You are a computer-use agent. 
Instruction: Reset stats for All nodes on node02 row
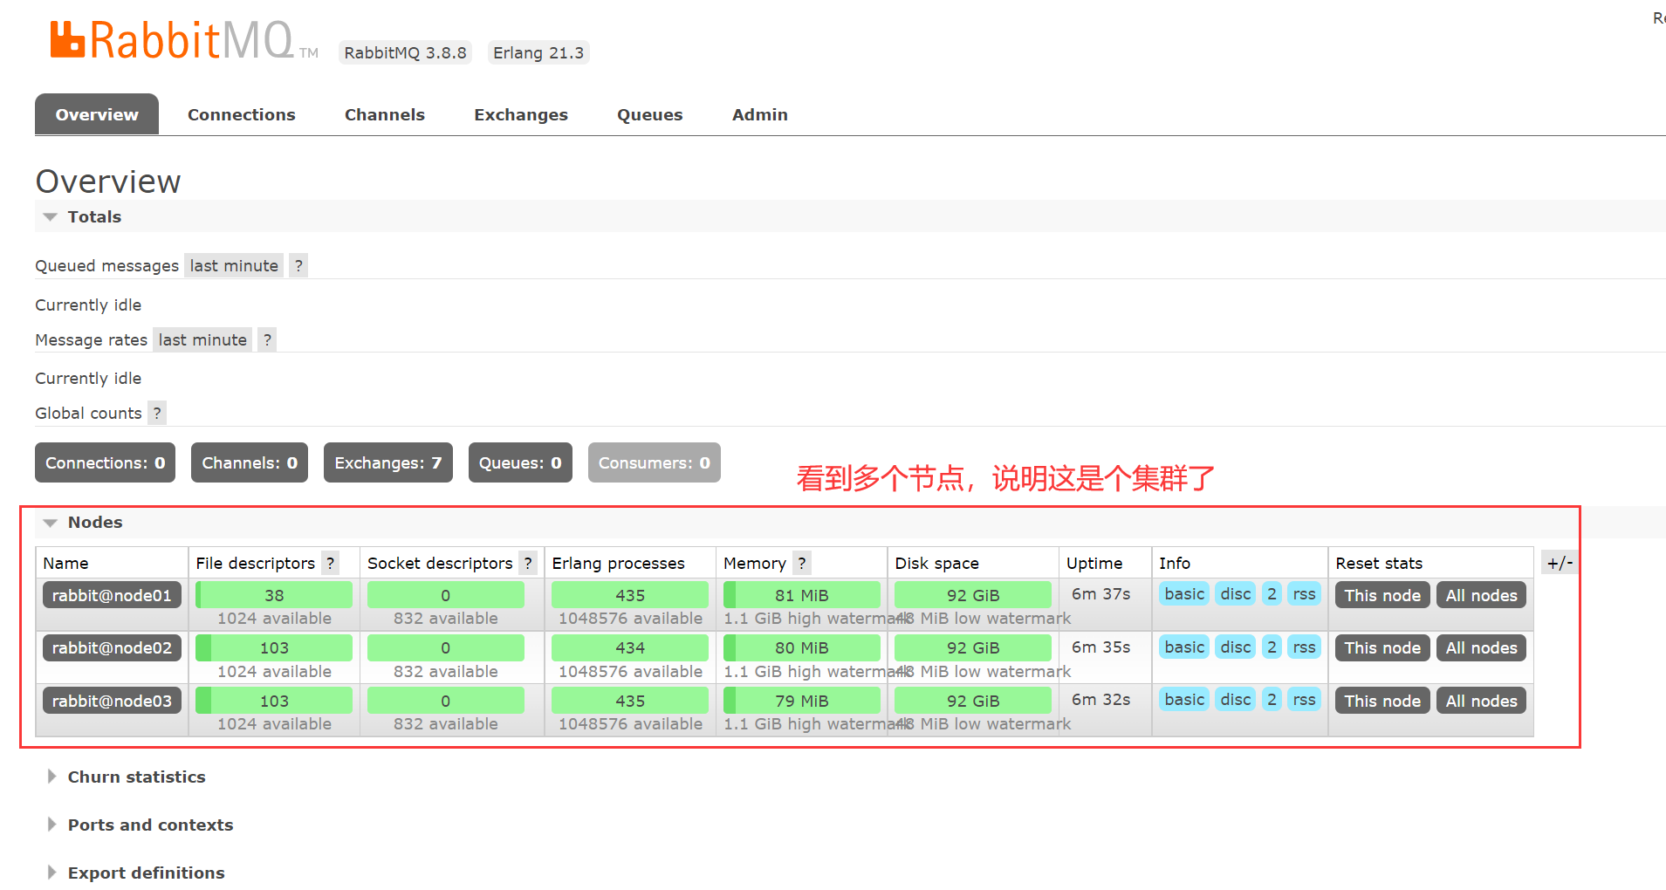click(1481, 647)
